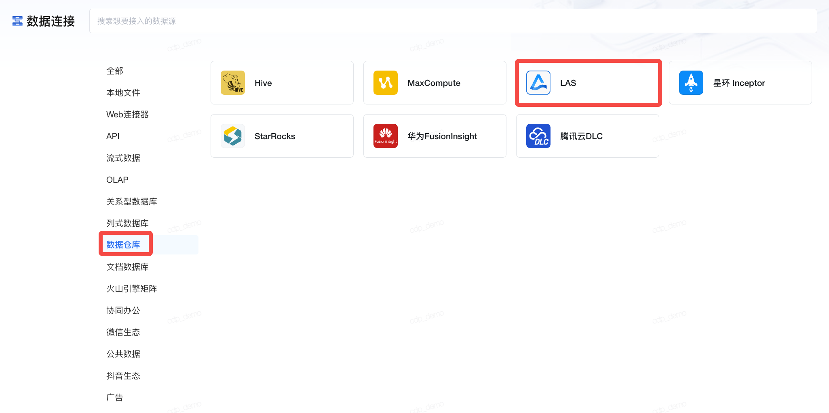
Task: Click the MaxCompute yellow logo icon
Action: (x=386, y=83)
